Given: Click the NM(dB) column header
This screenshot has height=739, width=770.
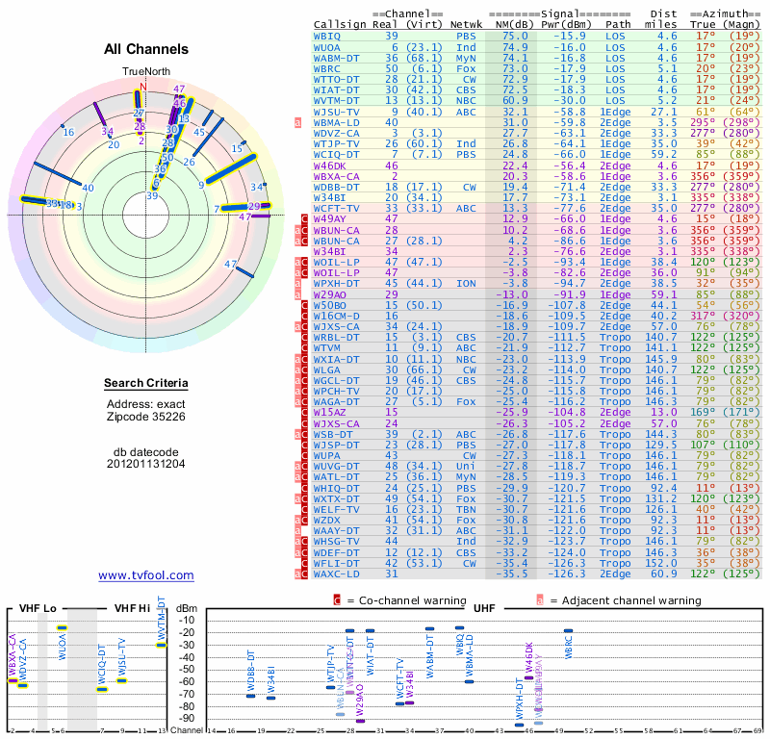Looking at the screenshot, I should point(511,25).
